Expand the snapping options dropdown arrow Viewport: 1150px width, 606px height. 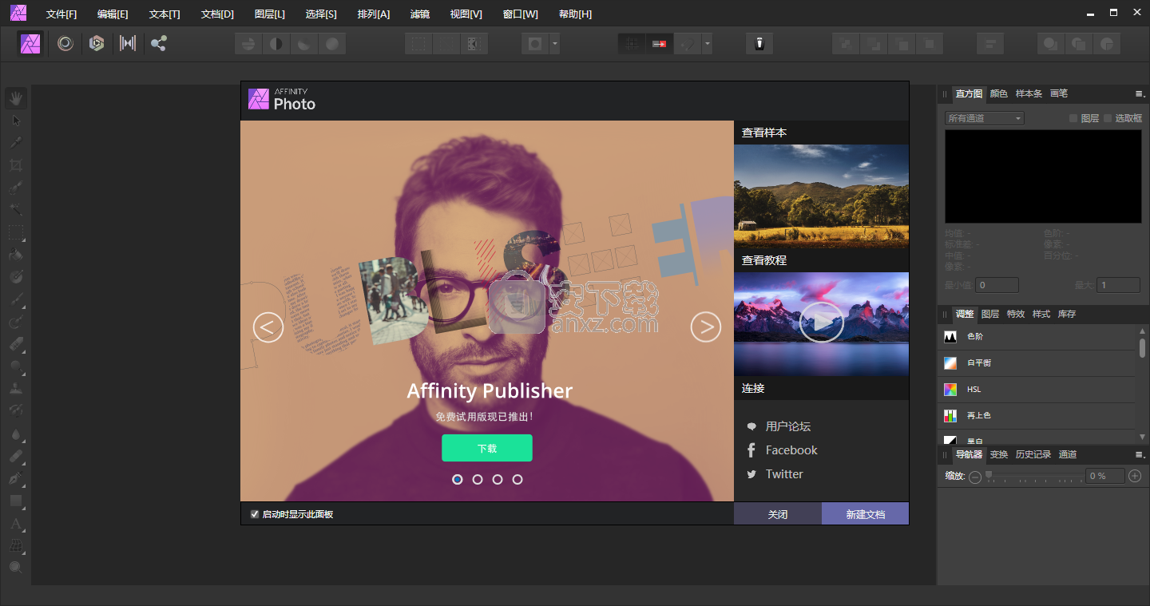pyautogui.click(x=707, y=44)
